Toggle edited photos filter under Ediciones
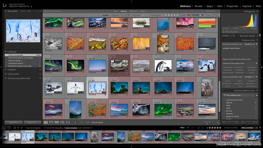 click(x=143, y=15)
